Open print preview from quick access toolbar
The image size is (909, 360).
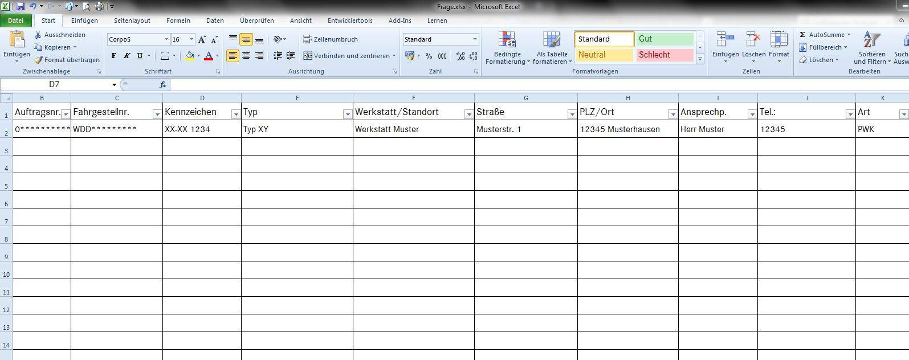click(x=87, y=6)
